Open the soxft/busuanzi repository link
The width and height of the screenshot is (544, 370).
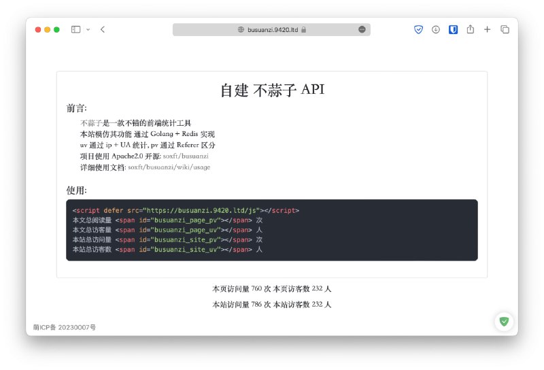coord(186,156)
